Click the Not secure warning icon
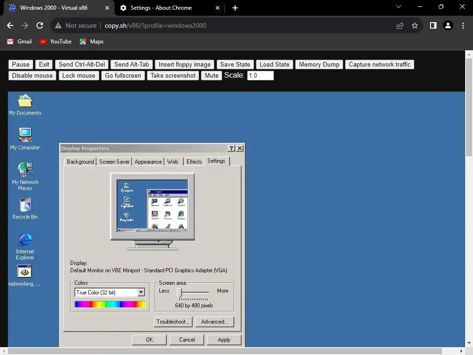Image resolution: width=473 pixels, height=355 pixels. click(x=58, y=26)
